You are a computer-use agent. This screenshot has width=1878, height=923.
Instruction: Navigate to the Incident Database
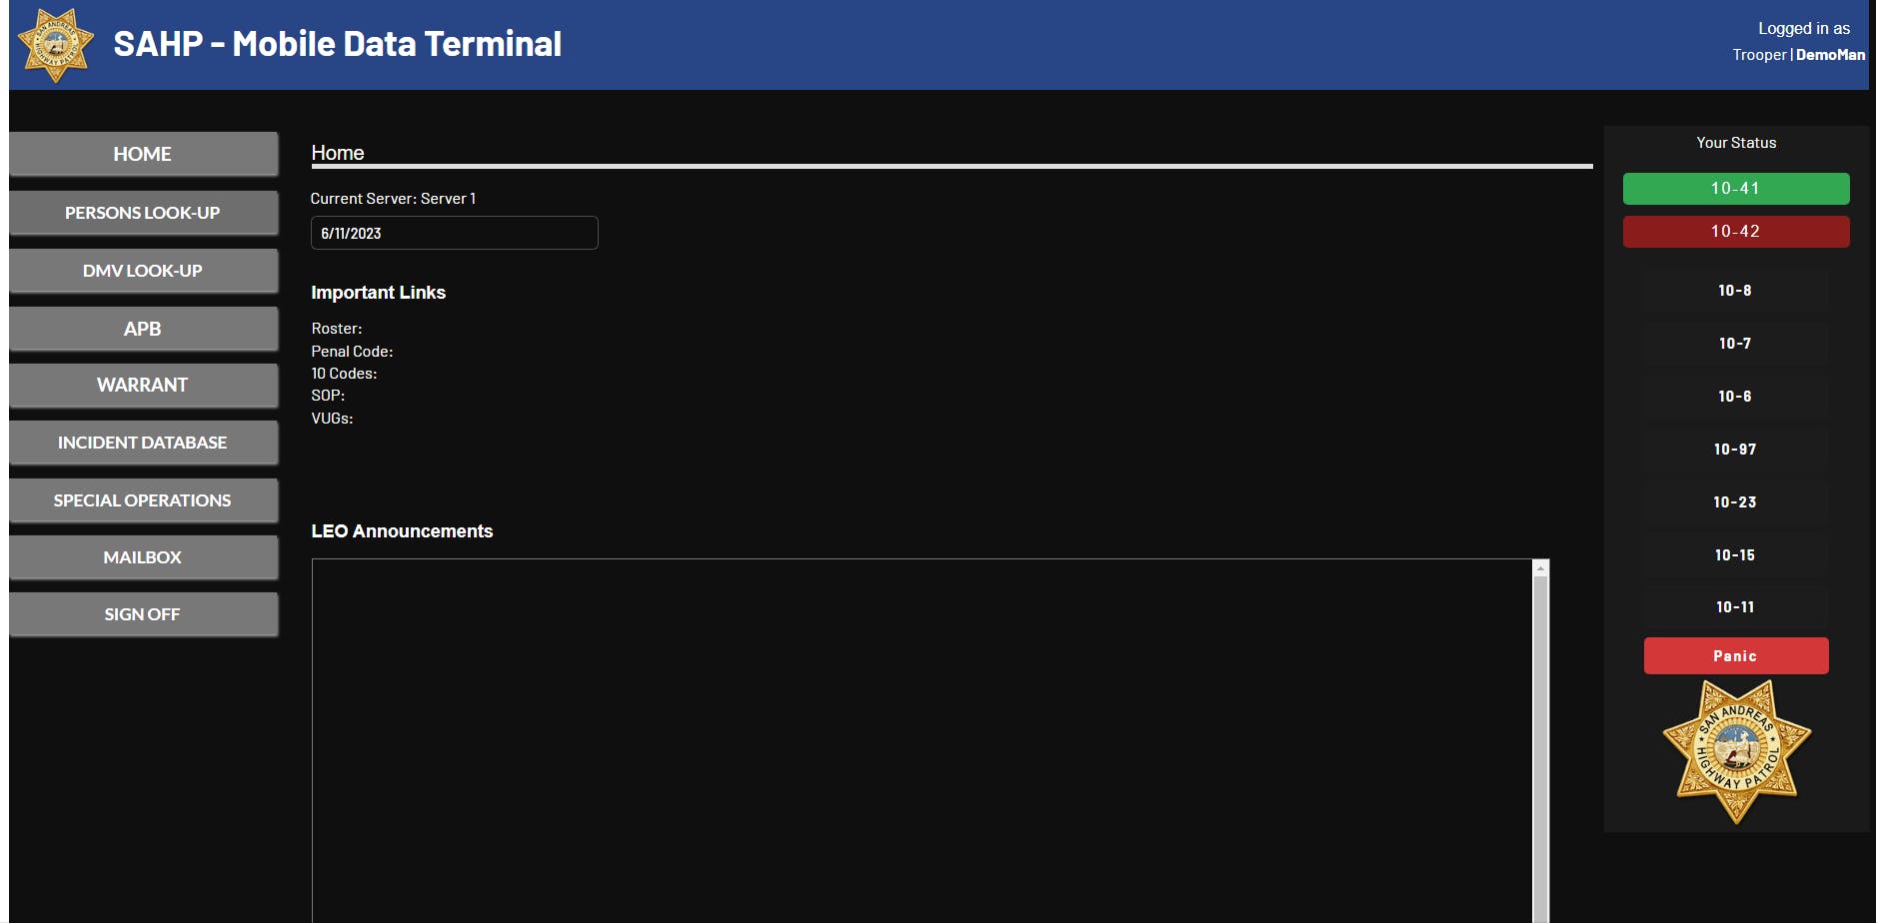143,442
